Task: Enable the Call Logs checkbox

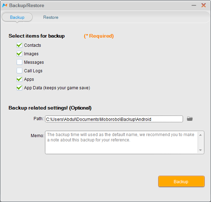Action: pos(19,71)
